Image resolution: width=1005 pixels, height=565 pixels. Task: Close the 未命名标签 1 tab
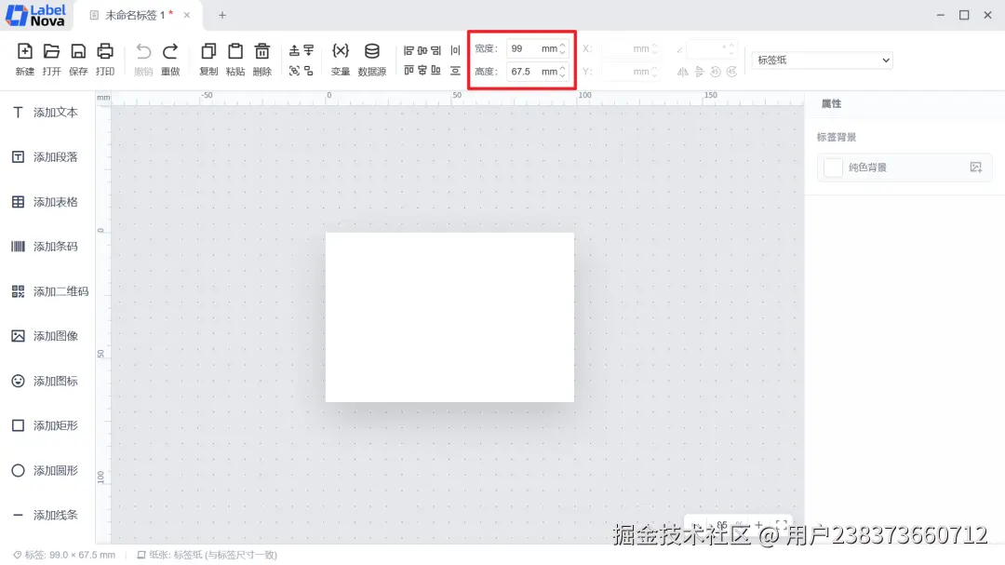click(187, 16)
